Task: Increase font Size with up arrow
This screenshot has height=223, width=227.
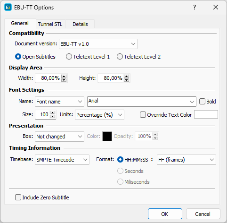Action: pos(53,113)
